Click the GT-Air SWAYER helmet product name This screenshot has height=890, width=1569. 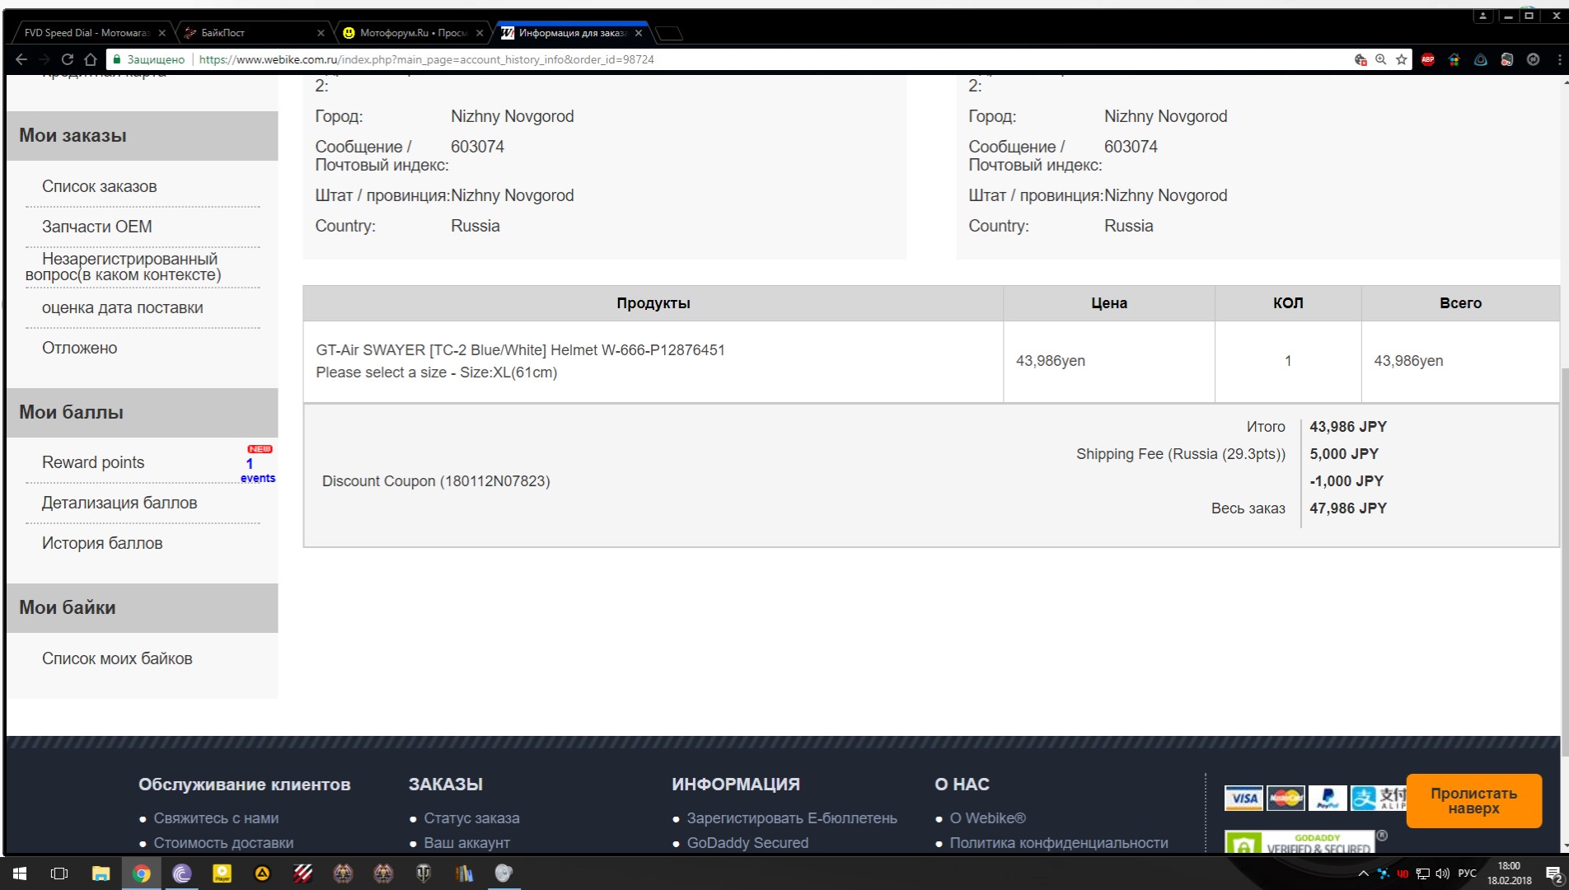click(521, 350)
